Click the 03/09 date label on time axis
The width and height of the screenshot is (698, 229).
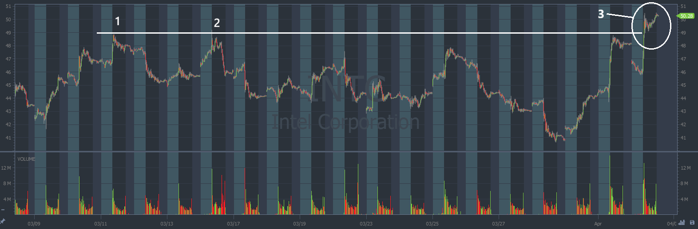pyautogui.click(x=34, y=224)
